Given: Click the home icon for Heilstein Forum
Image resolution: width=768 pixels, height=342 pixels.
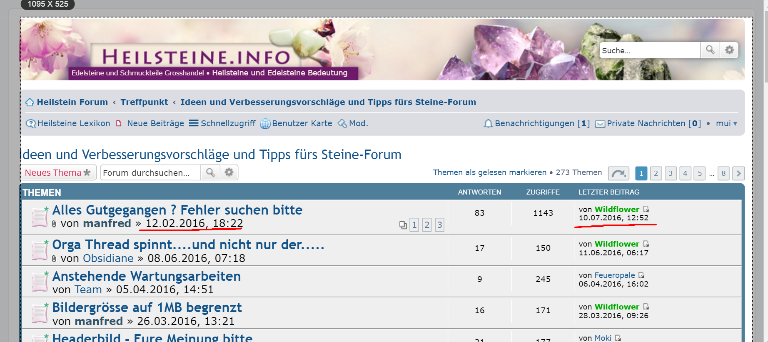Looking at the screenshot, I should tap(30, 102).
